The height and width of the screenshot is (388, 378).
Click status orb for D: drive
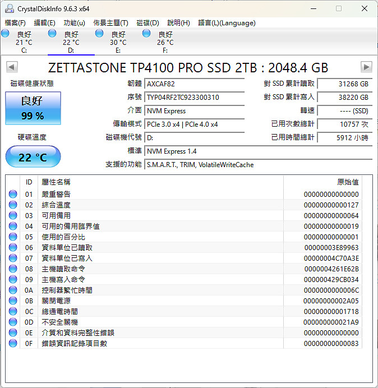click(x=52, y=33)
